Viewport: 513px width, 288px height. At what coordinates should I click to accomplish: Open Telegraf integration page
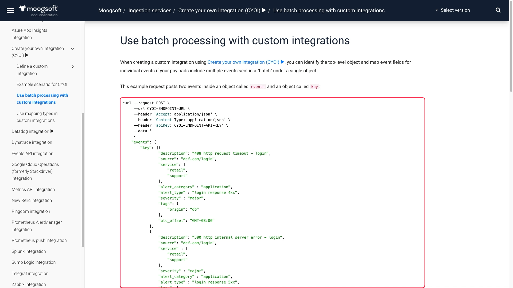30,273
